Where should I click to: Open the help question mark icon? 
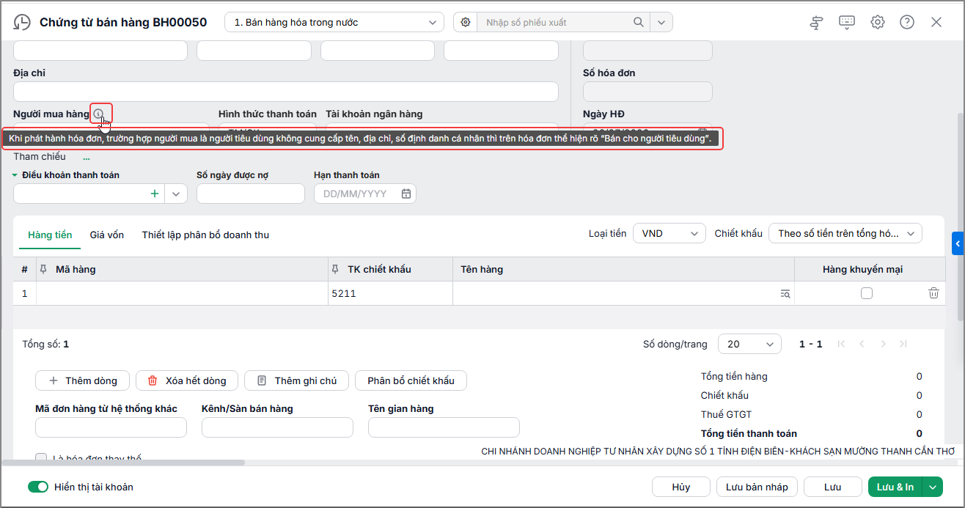coord(907,22)
